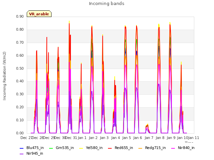
Task: Click the 0.20 y-axis tick label
Action: pos(20,107)
